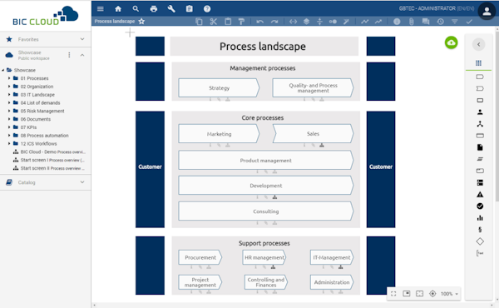
Task: Collapse the right symbol palette panel
Action: (x=478, y=45)
